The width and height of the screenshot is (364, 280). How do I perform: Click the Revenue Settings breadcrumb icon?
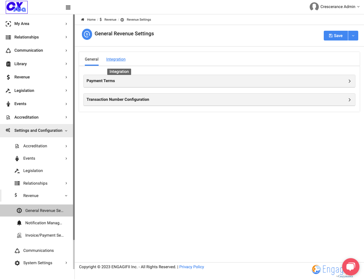point(122,20)
